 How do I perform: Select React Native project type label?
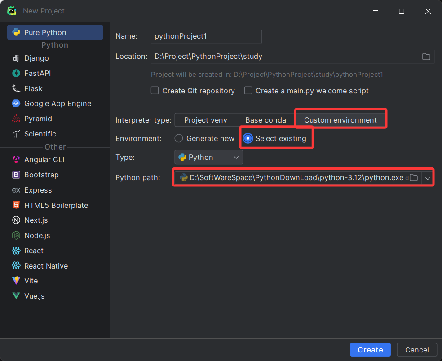pyautogui.click(x=46, y=266)
